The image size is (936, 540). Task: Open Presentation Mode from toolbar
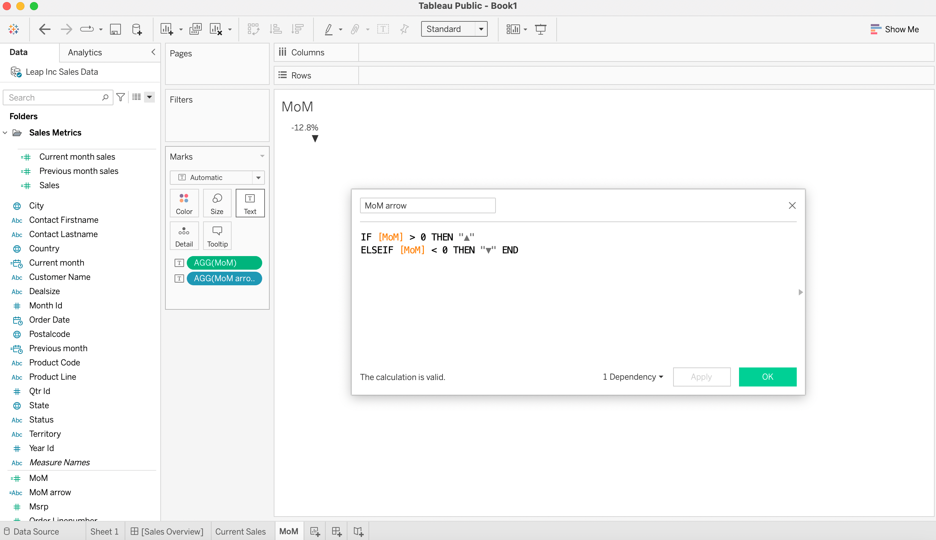(540, 29)
